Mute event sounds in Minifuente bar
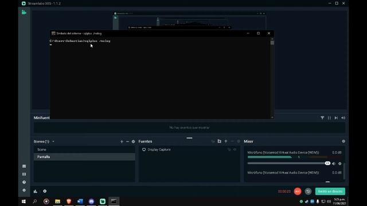 click(x=343, y=118)
